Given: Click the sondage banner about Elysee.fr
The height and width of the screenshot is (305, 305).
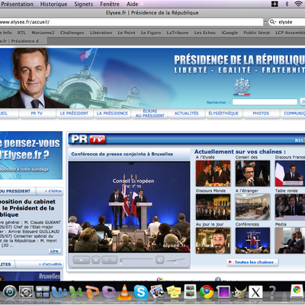Looking at the screenshot, I should tap(31, 155).
